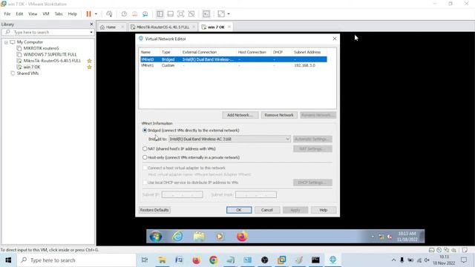This screenshot has width=475, height=267.
Task: Open Windows Explorer folder in guest taskbar
Action: click(x=199, y=237)
